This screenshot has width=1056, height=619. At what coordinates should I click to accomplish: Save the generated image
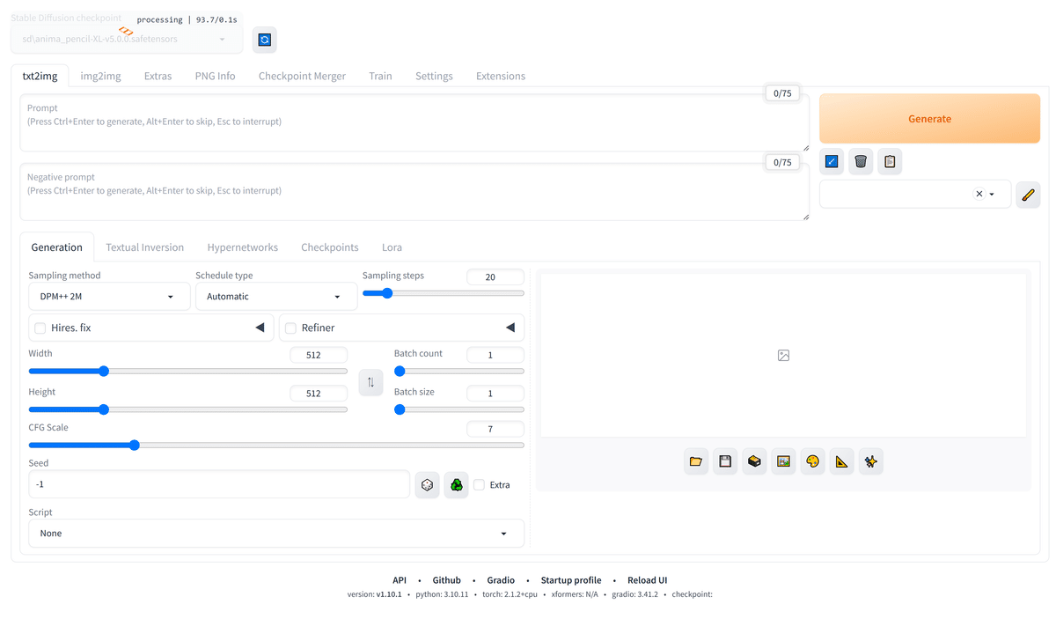click(x=725, y=461)
